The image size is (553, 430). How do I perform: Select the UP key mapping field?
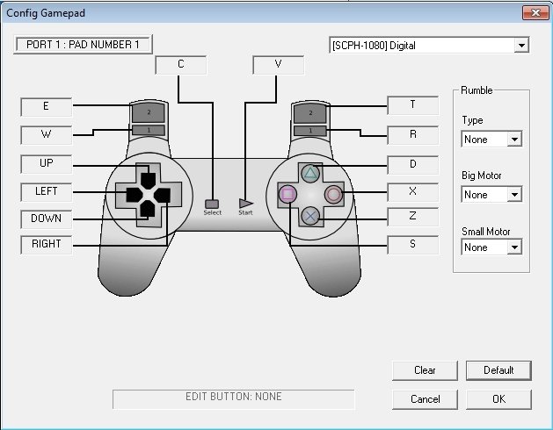point(47,164)
